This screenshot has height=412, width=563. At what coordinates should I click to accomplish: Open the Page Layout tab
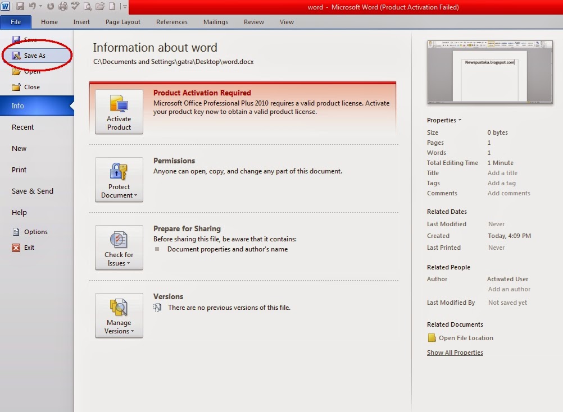coord(123,22)
